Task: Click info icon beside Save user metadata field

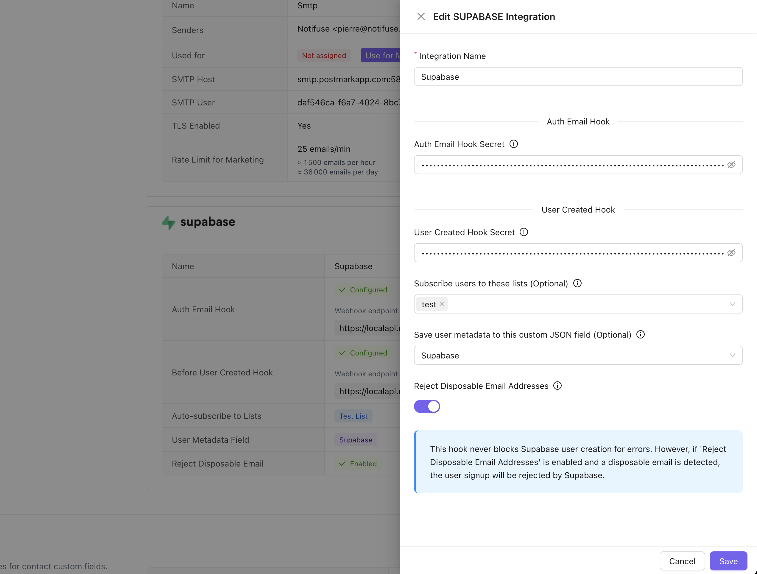Action: [641, 335]
